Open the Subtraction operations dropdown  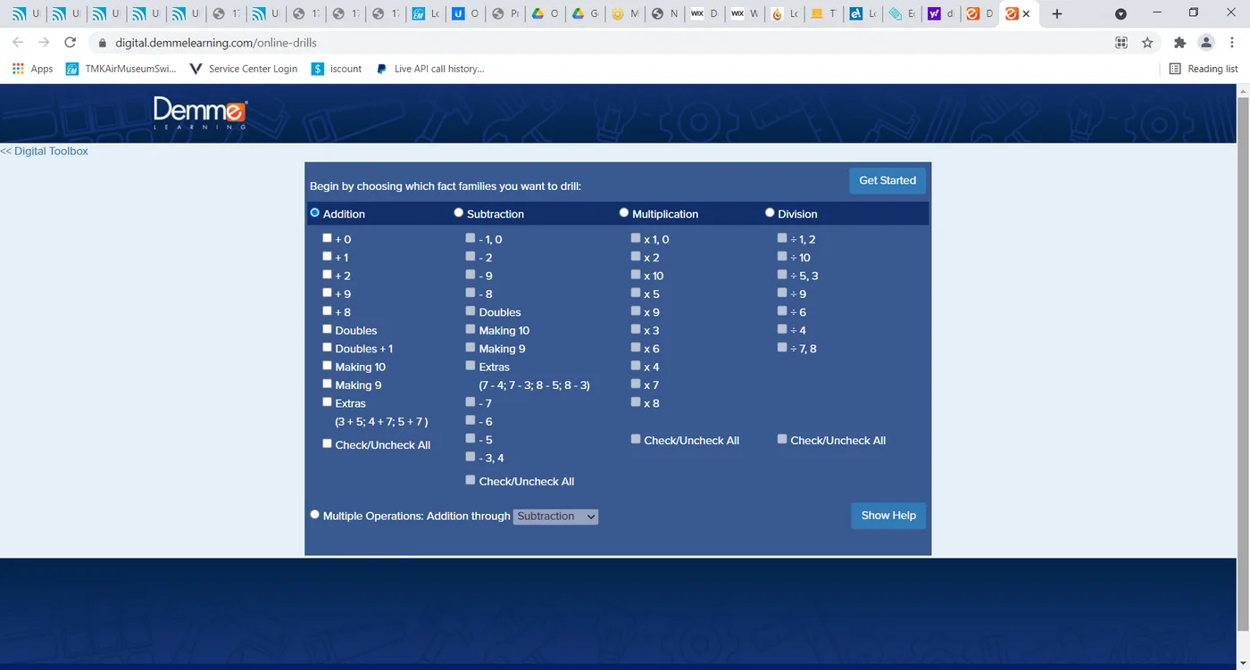click(x=555, y=516)
